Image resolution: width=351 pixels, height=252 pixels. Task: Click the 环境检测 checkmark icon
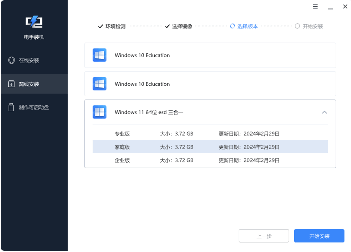pos(101,26)
